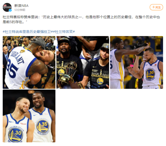Viewport: 166px width, 146px height.
Task: Click the second line of post text 是前5的存在
Action: pos(15,22)
